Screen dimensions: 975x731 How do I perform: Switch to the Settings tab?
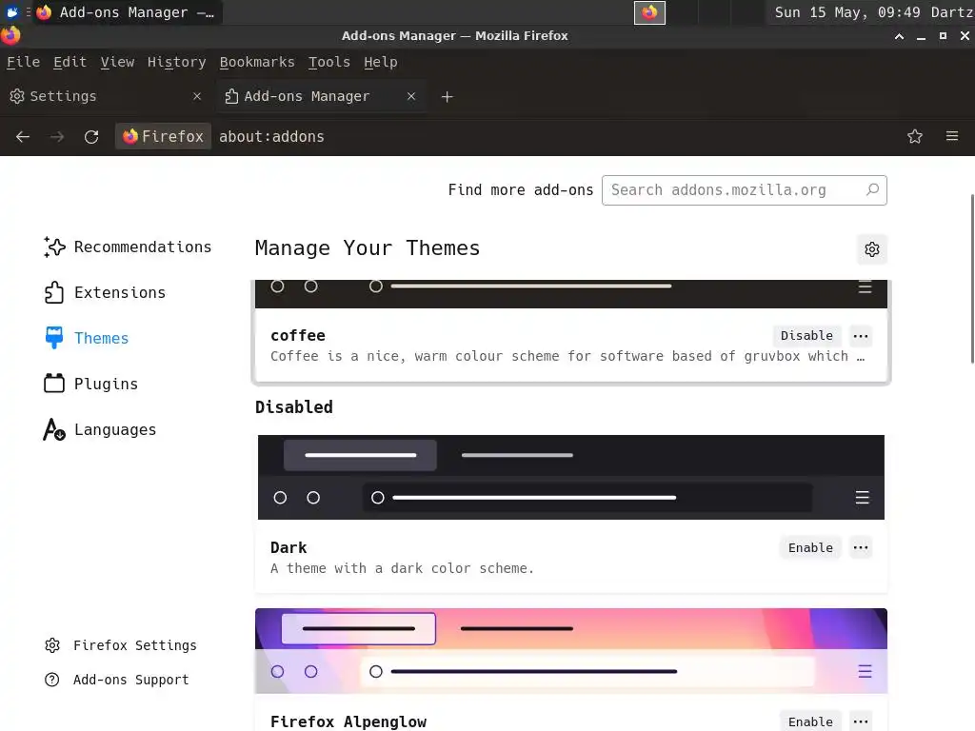[106, 96]
